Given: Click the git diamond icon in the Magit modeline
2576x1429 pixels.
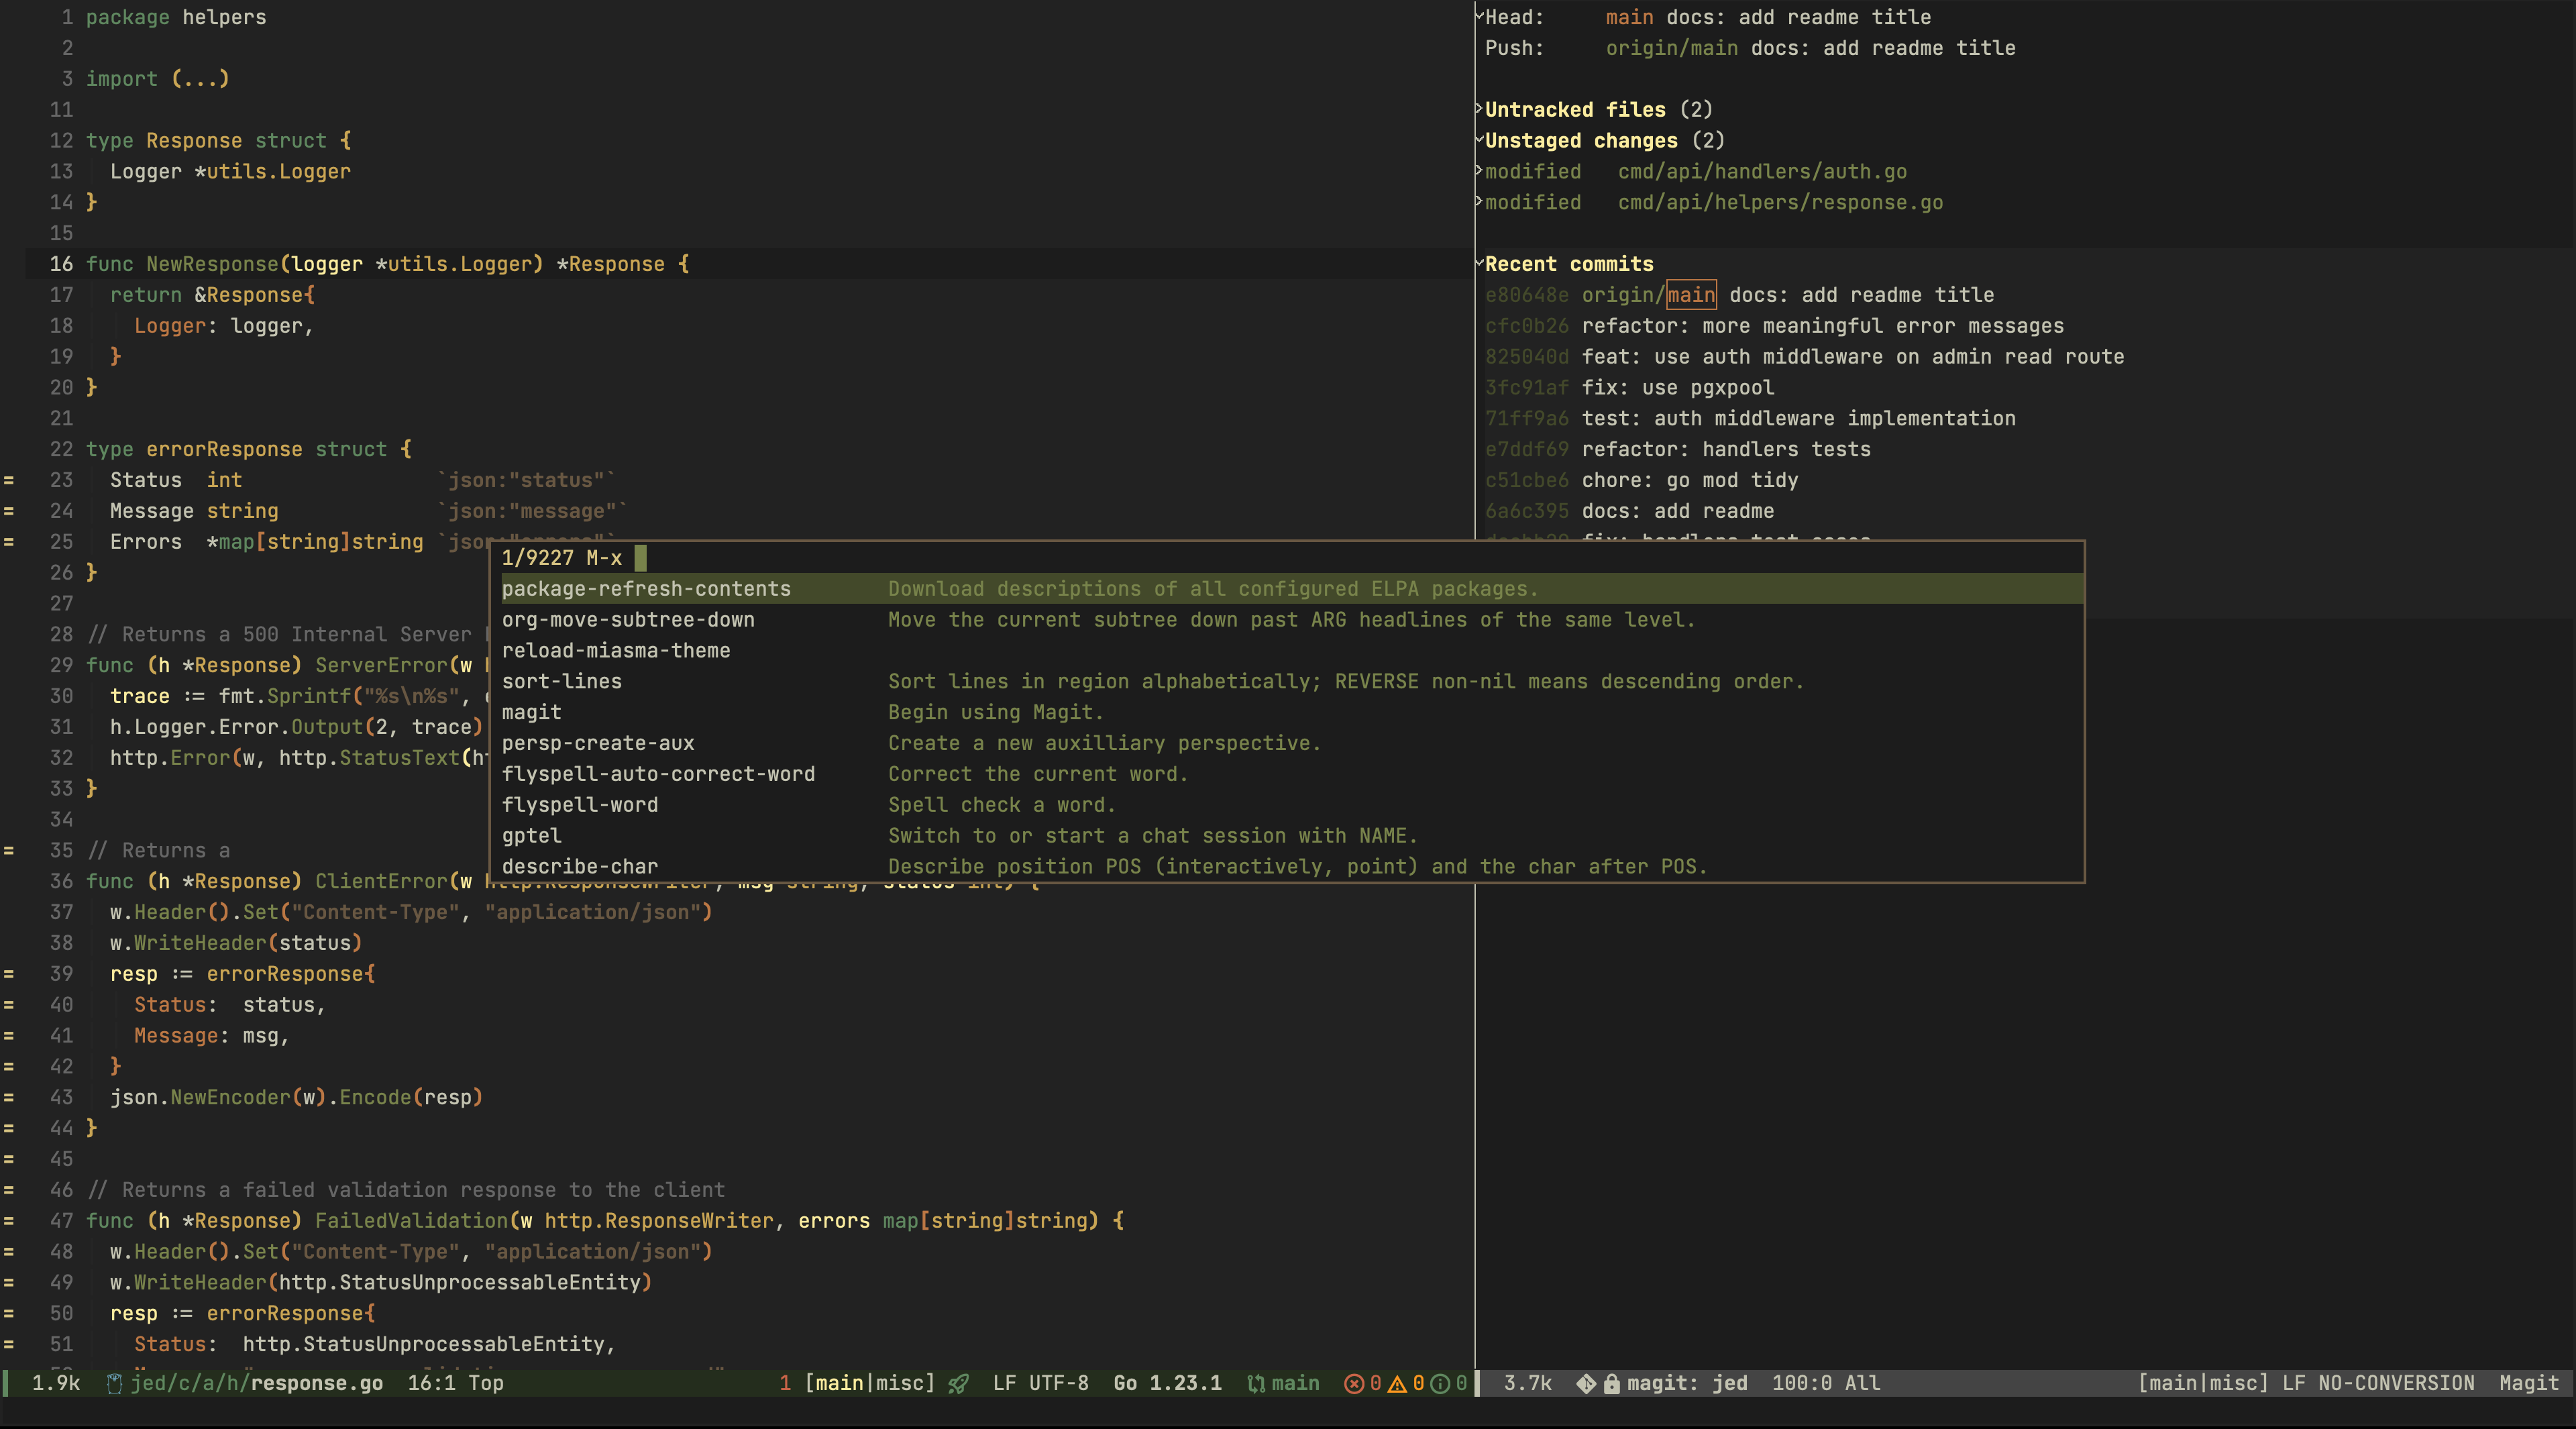Looking at the screenshot, I should click(x=1586, y=1383).
